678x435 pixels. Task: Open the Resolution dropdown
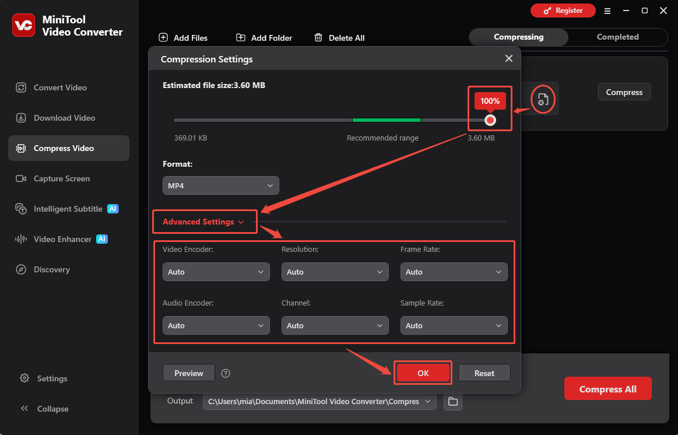pyautogui.click(x=335, y=272)
